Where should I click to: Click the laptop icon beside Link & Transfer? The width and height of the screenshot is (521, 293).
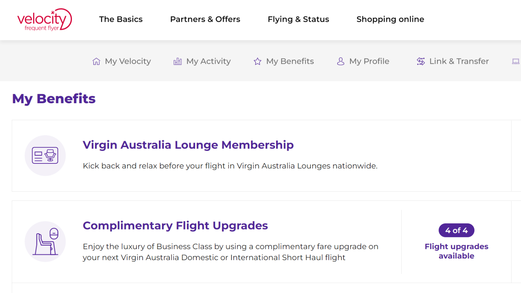(516, 62)
